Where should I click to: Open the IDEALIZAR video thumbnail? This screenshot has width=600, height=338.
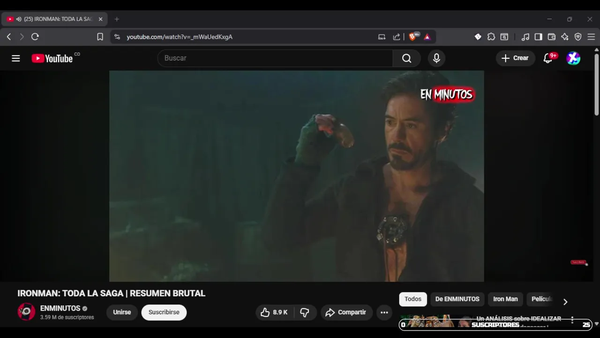pos(436,321)
